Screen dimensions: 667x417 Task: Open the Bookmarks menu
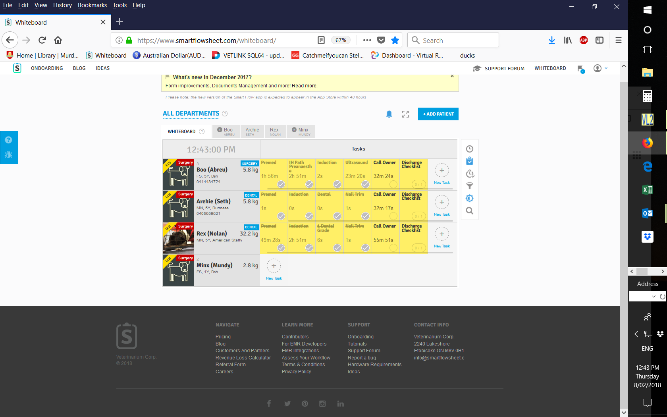92,5
